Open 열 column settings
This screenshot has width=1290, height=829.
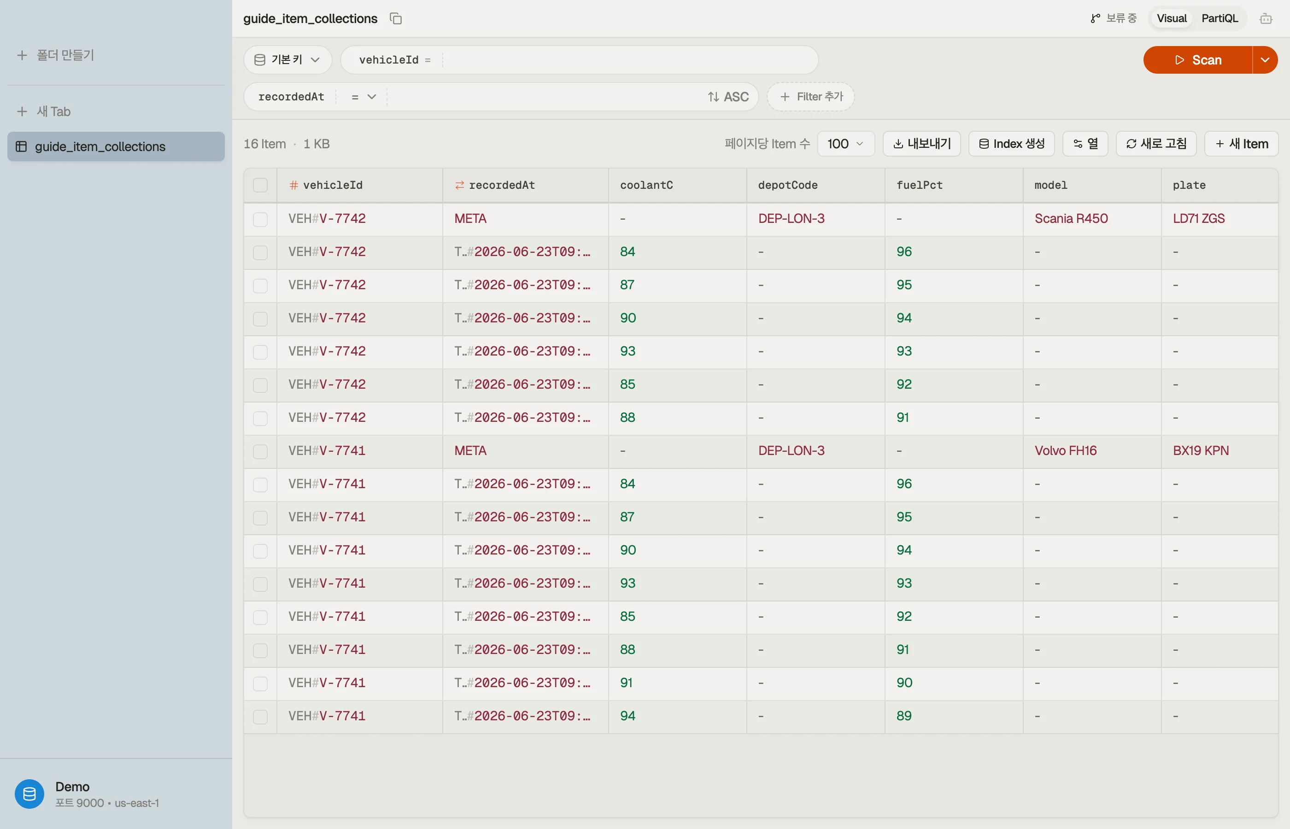tap(1085, 144)
